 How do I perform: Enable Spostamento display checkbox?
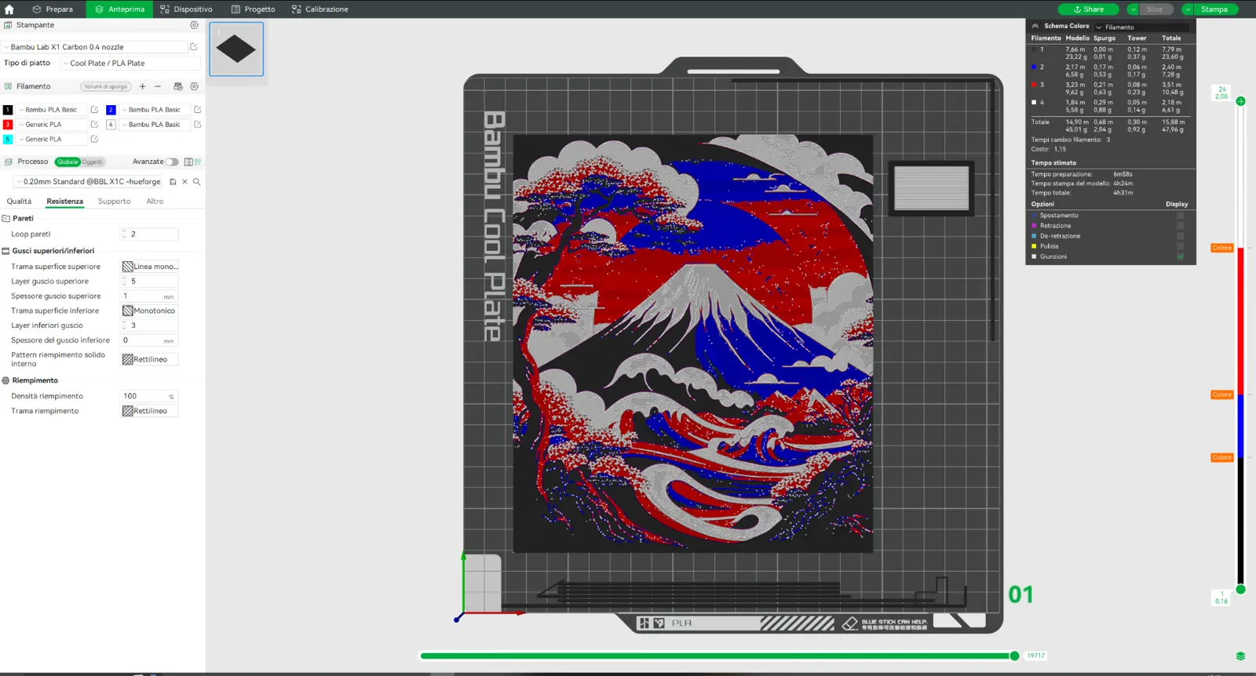coord(1181,216)
